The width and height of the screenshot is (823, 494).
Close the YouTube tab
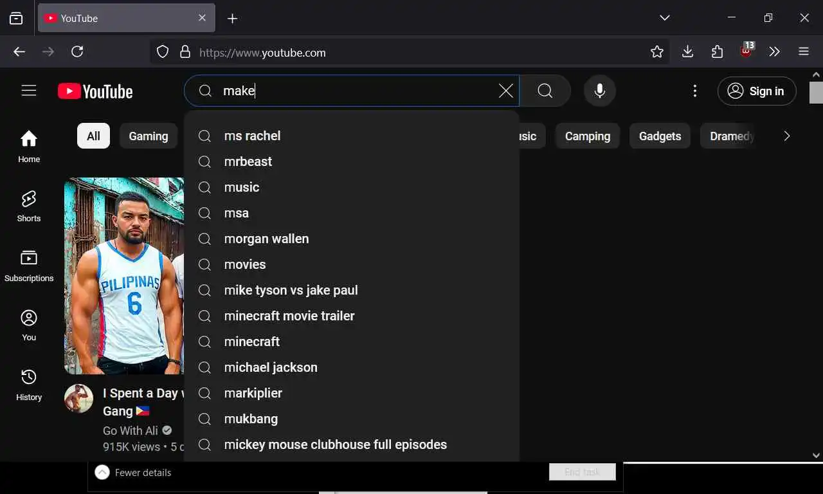pos(202,18)
